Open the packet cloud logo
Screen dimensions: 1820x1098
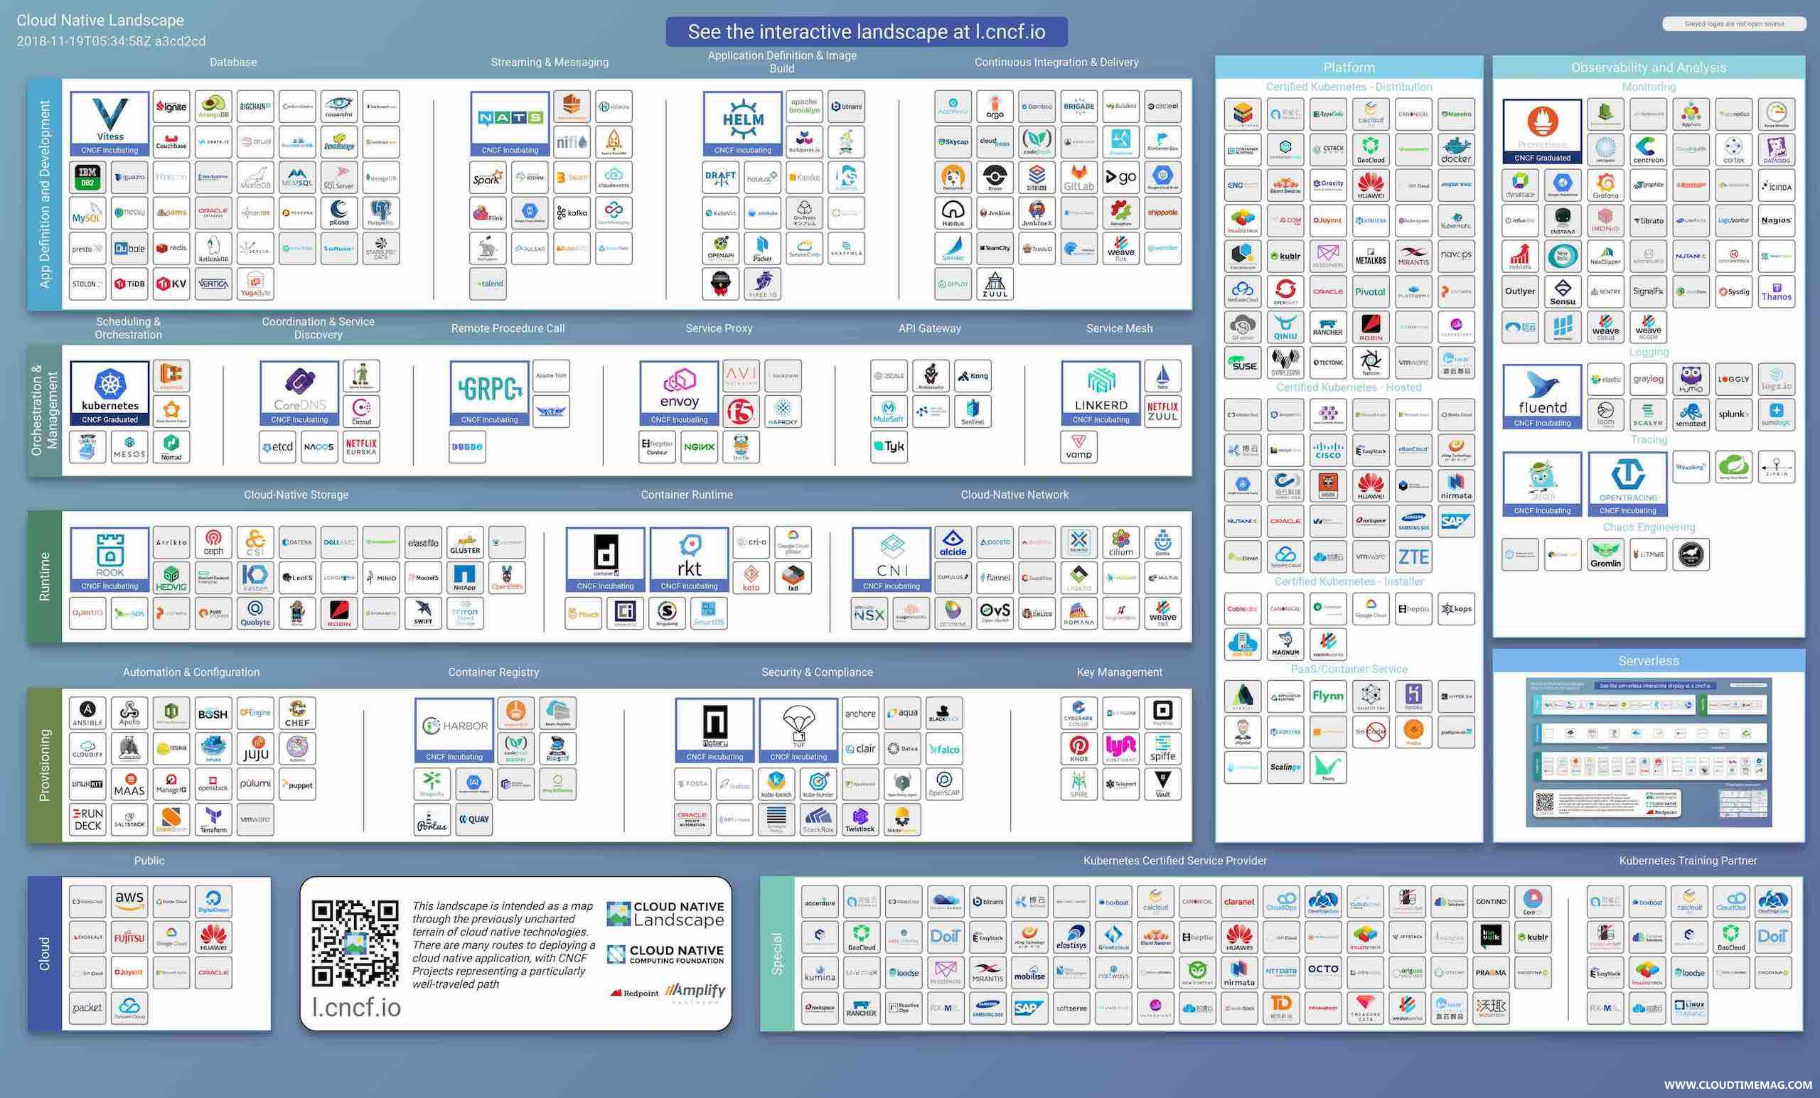(x=88, y=1008)
